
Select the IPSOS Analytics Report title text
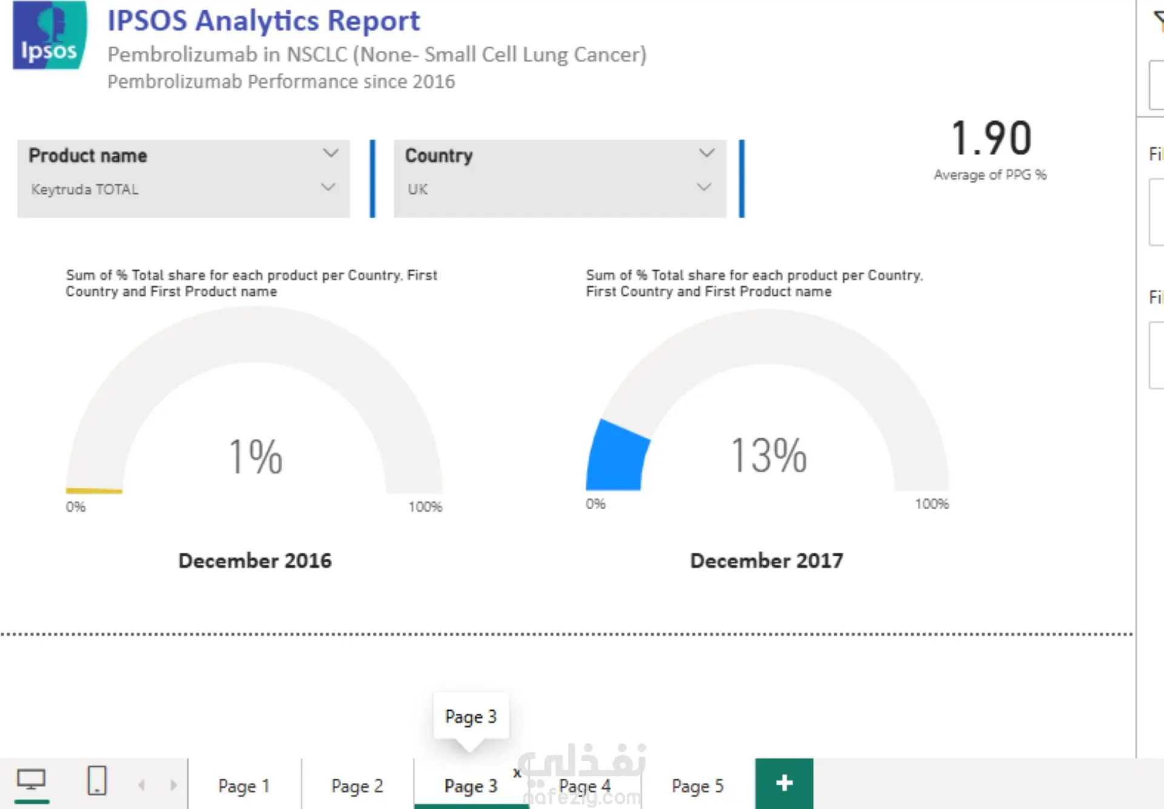click(x=264, y=21)
